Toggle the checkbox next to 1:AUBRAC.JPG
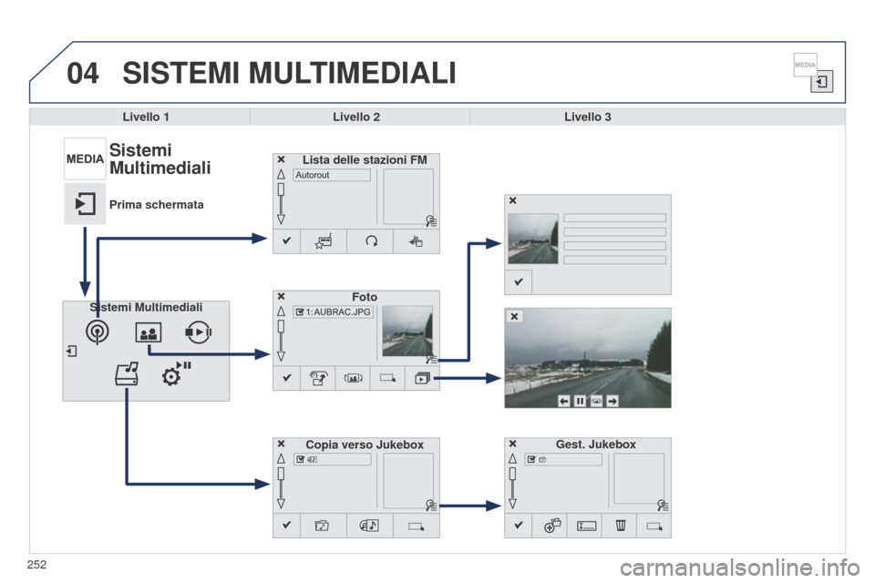The image size is (875, 583). pyautogui.click(x=300, y=312)
